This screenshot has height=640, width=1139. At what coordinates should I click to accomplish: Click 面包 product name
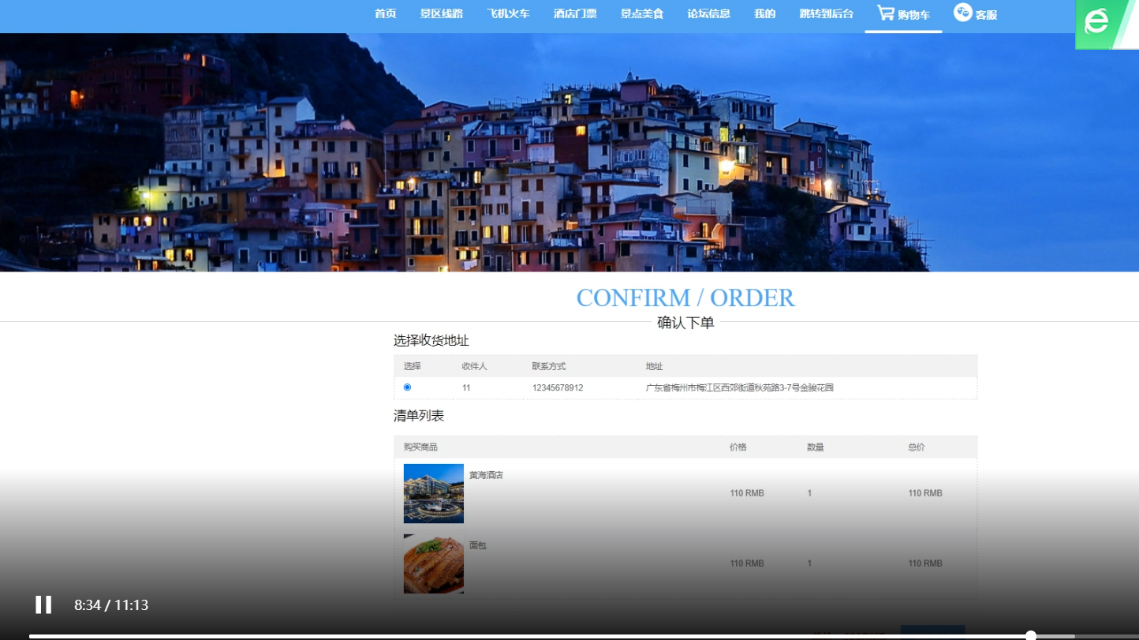click(x=477, y=545)
